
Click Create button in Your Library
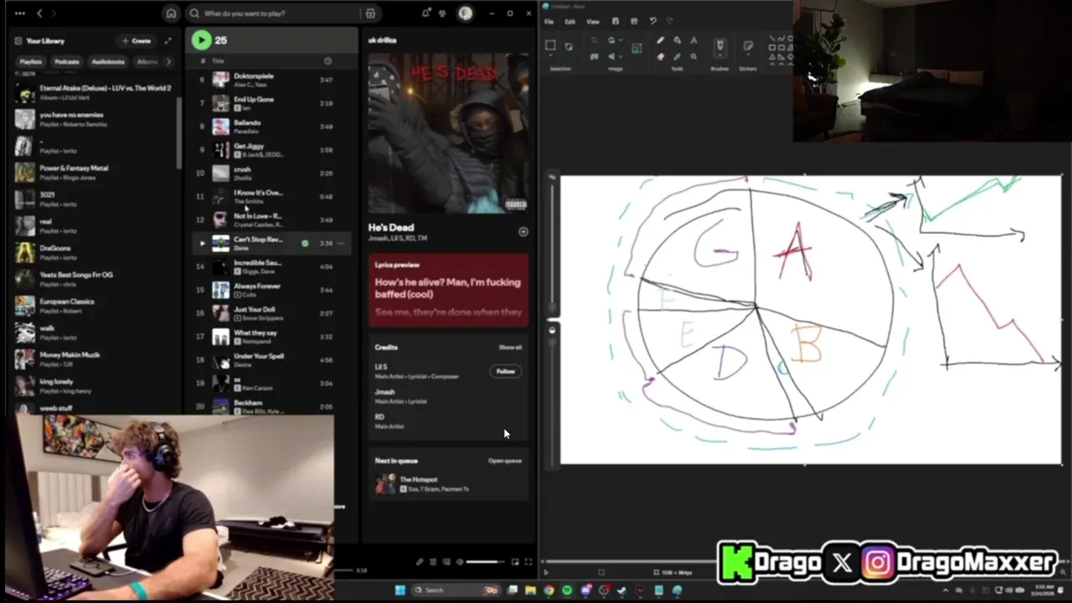136,40
